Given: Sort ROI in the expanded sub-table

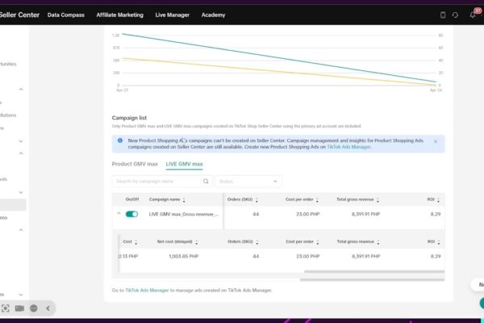Looking at the screenshot, I should (439, 242).
